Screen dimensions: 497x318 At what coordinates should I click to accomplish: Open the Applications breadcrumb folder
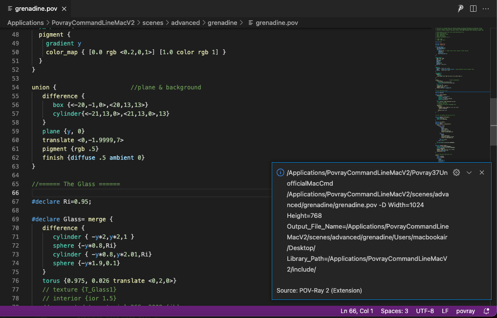pos(25,22)
